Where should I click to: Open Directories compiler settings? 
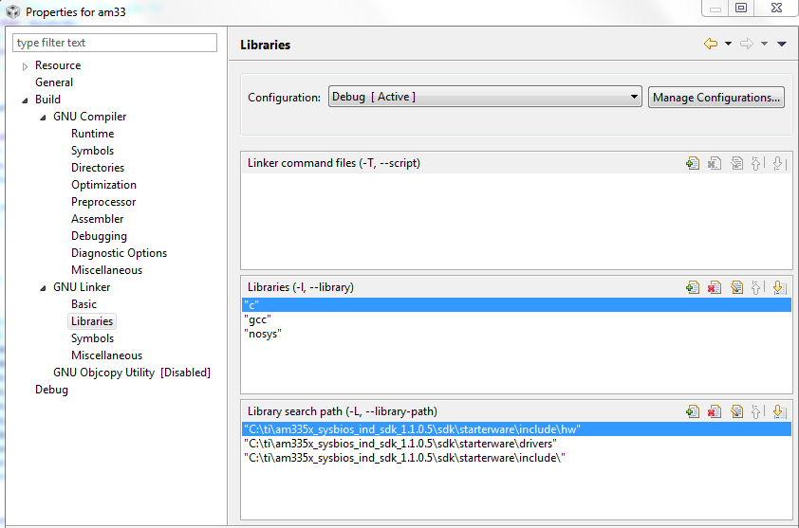point(98,168)
